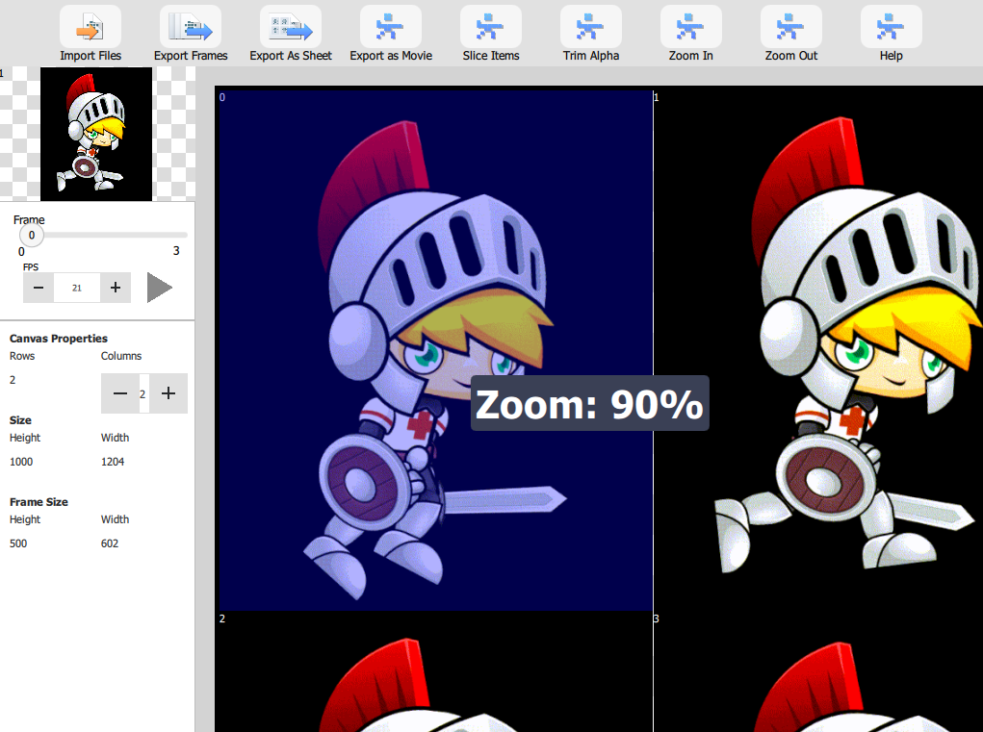The height and width of the screenshot is (732, 983).
Task: Click the FPS value field showing 21
Action: (77, 288)
